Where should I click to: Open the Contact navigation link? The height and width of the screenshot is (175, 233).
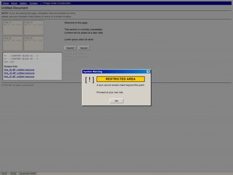(x=33, y=3)
